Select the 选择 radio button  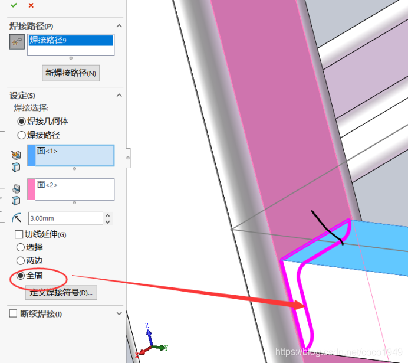point(20,247)
